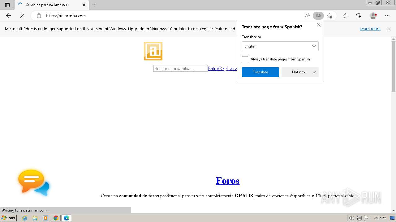Select Microsoft Edge taskbar icon
The image size is (396, 222).
[67, 218]
